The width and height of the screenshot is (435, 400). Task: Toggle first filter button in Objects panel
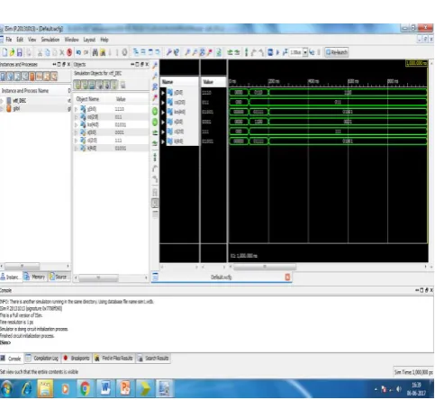tap(77, 85)
